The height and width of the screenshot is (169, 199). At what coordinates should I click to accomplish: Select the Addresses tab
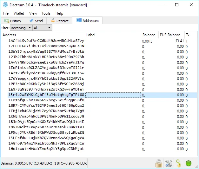87,20
